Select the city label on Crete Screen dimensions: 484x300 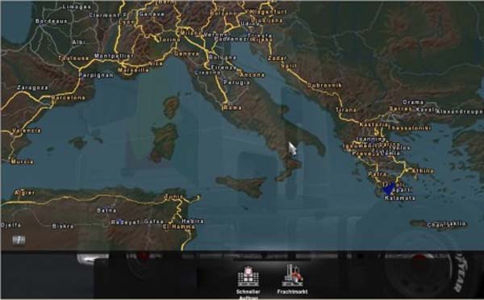pos(446,224)
